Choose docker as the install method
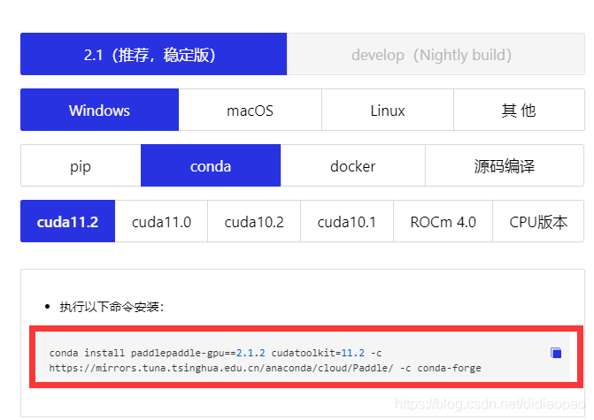This screenshot has width=594, height=420. tap(352, 166)
